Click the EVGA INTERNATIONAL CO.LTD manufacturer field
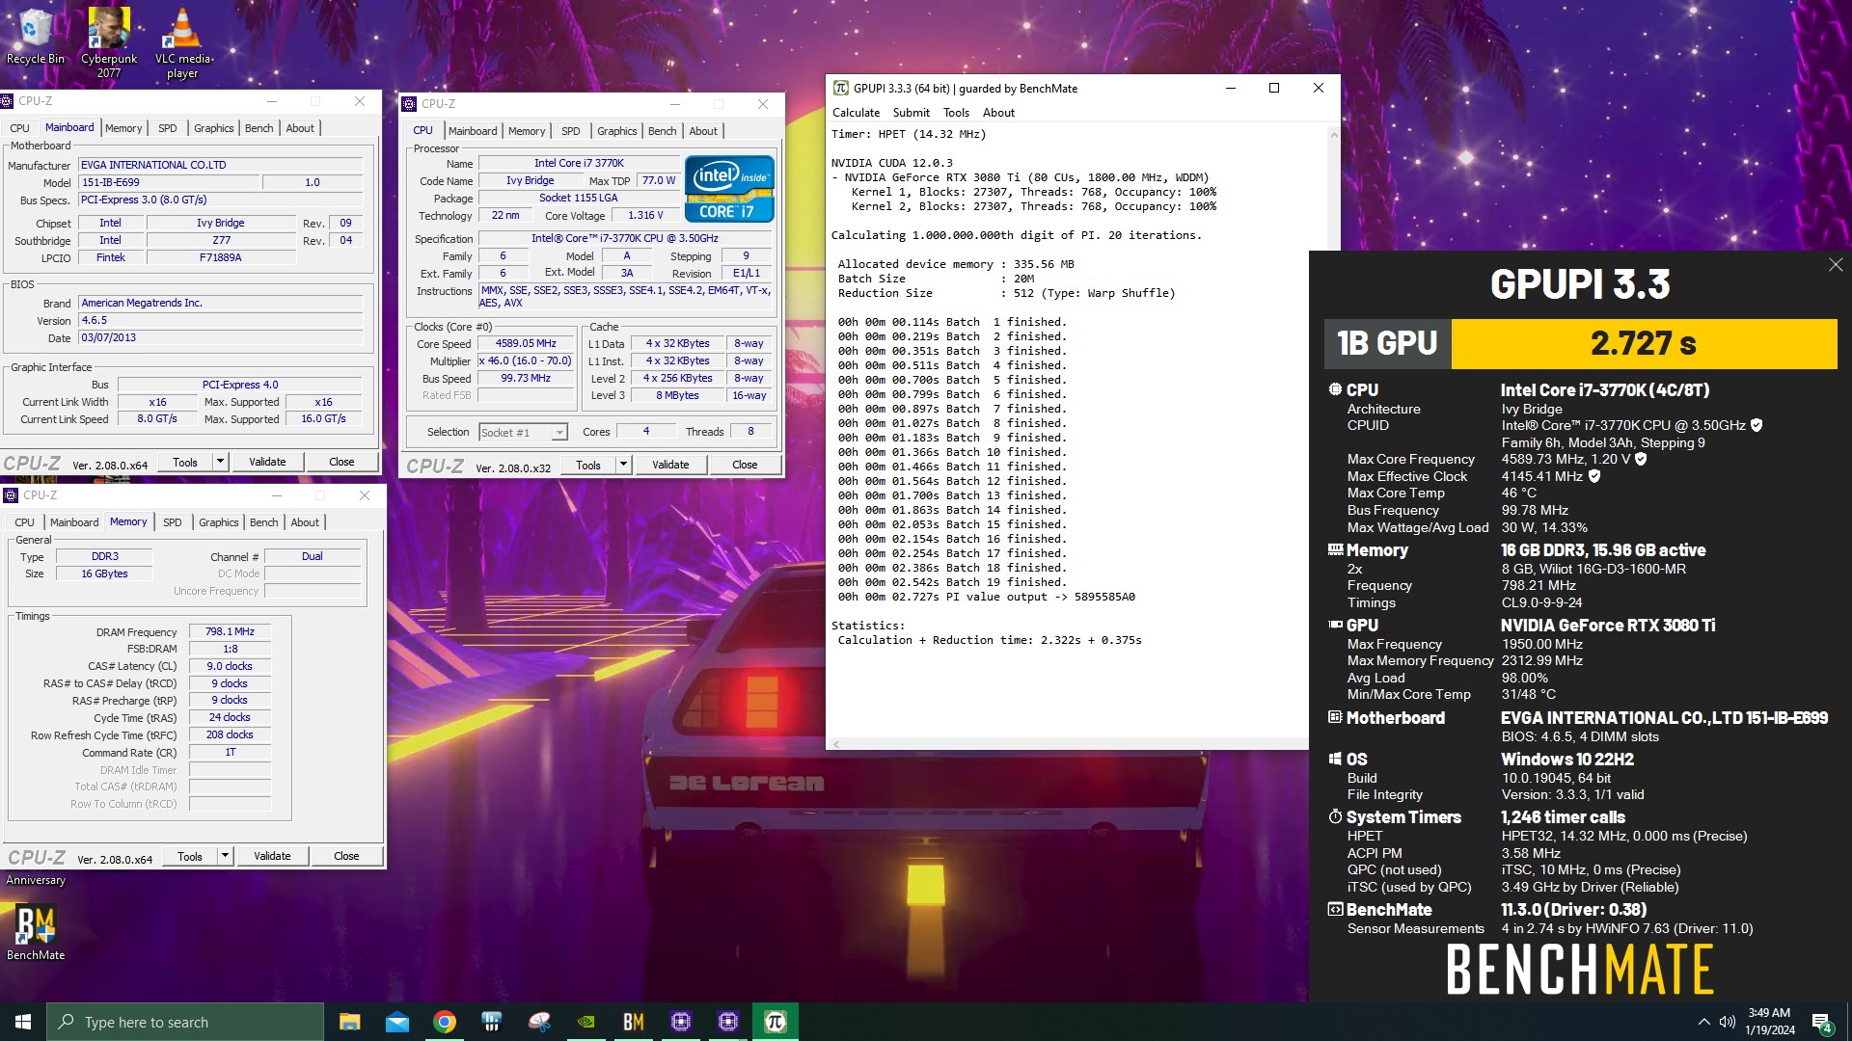Viewport: 1852px width, 1041px height. (x=221, y=165)
